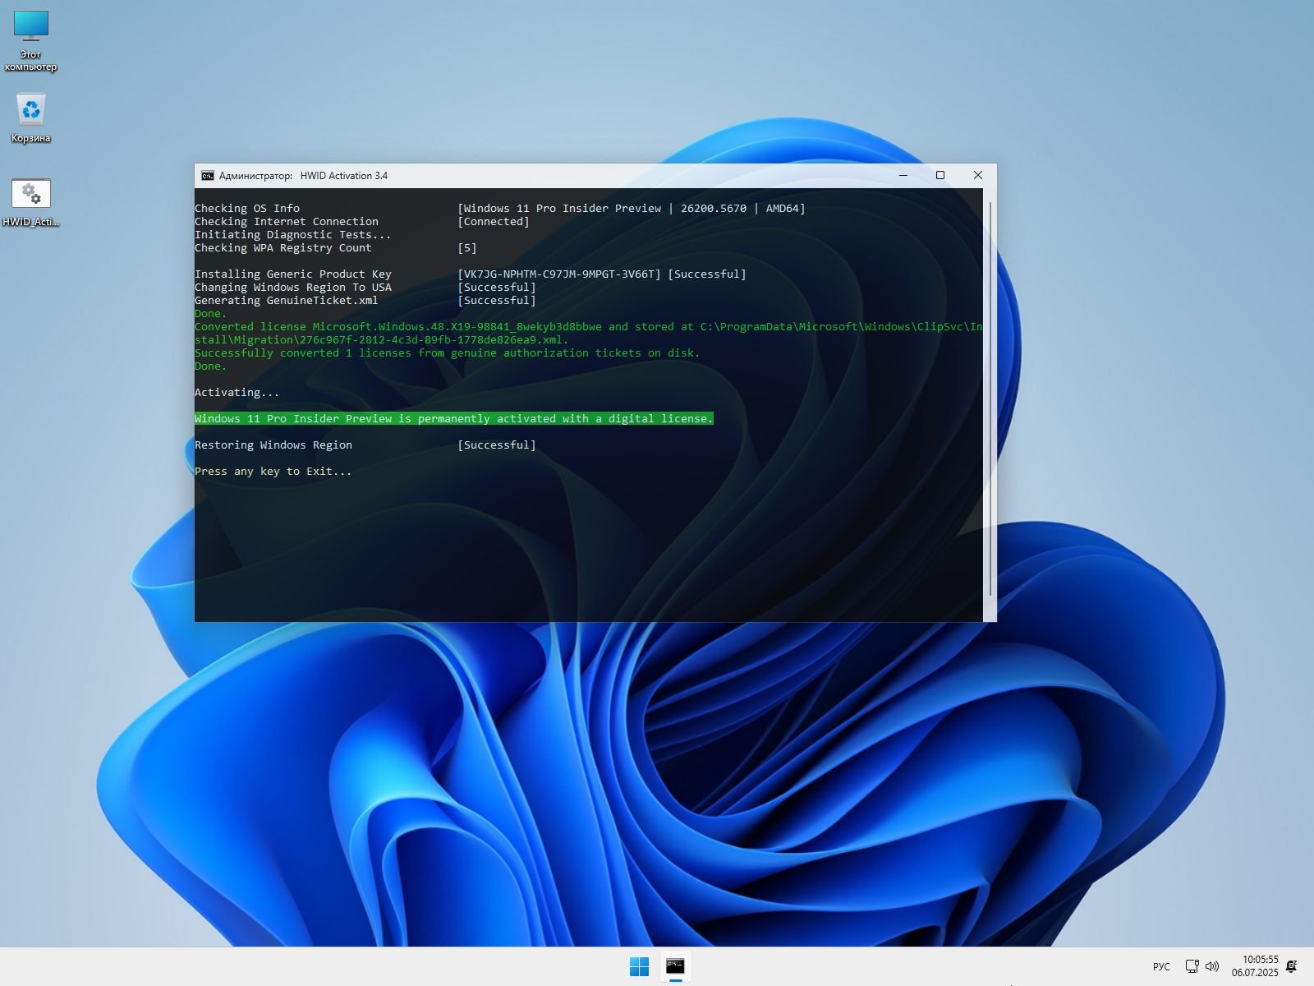Viewport: 1314px width, 986px height.
Task: Click "Successfully converted 1 licenses" line
Action: (448, 353)
